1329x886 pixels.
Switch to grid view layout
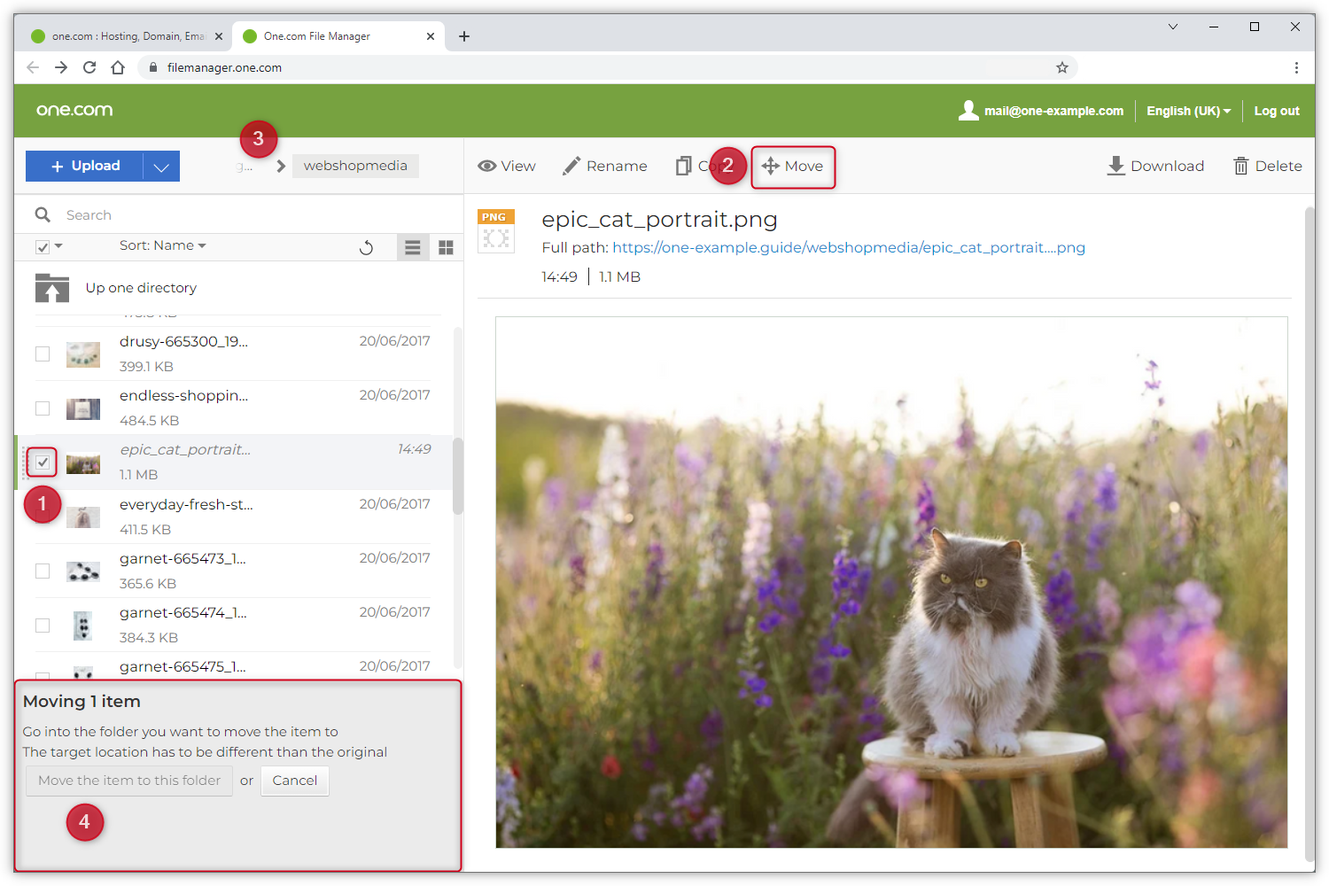(446, 247)
